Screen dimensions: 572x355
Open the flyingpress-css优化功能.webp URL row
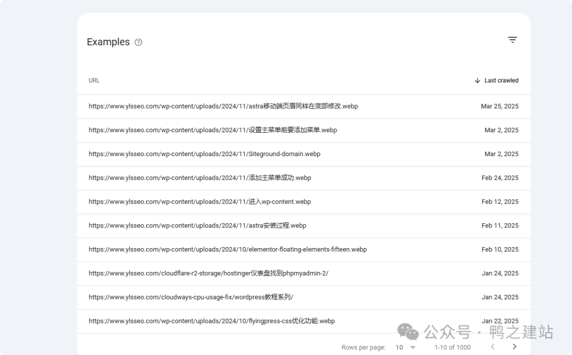point(211,321)
